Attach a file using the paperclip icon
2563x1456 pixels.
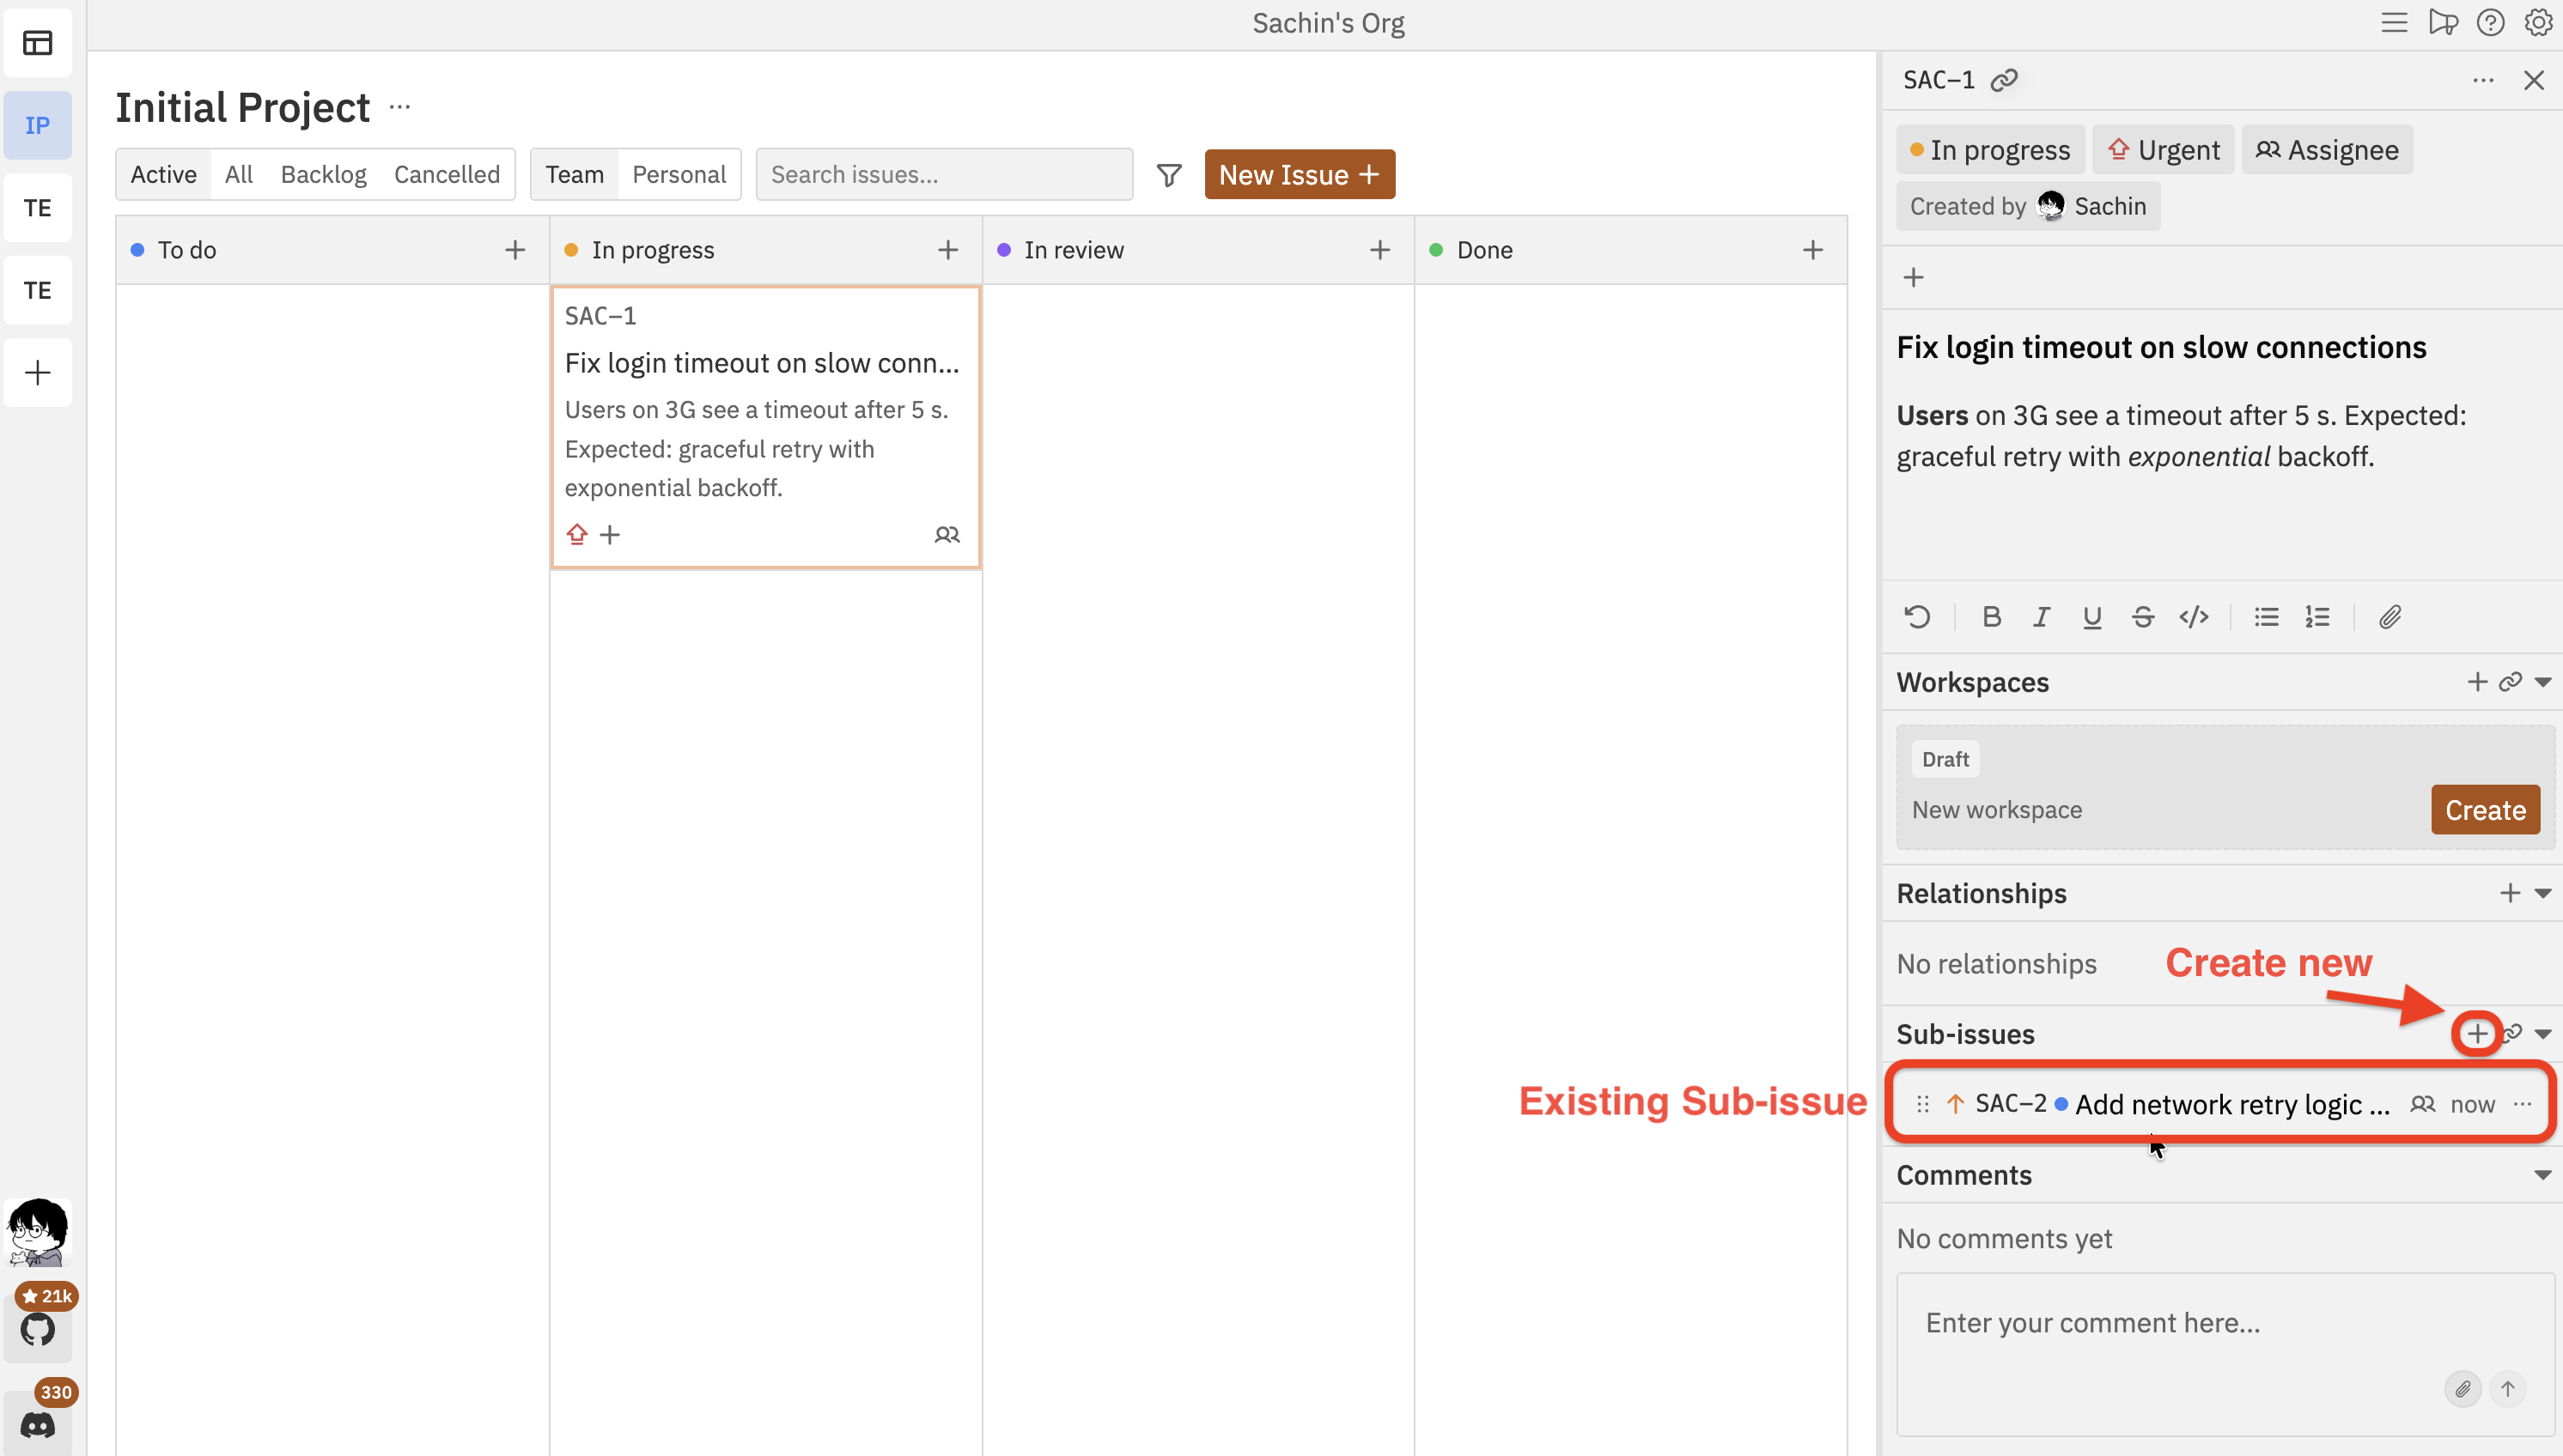click(2390, 617)
